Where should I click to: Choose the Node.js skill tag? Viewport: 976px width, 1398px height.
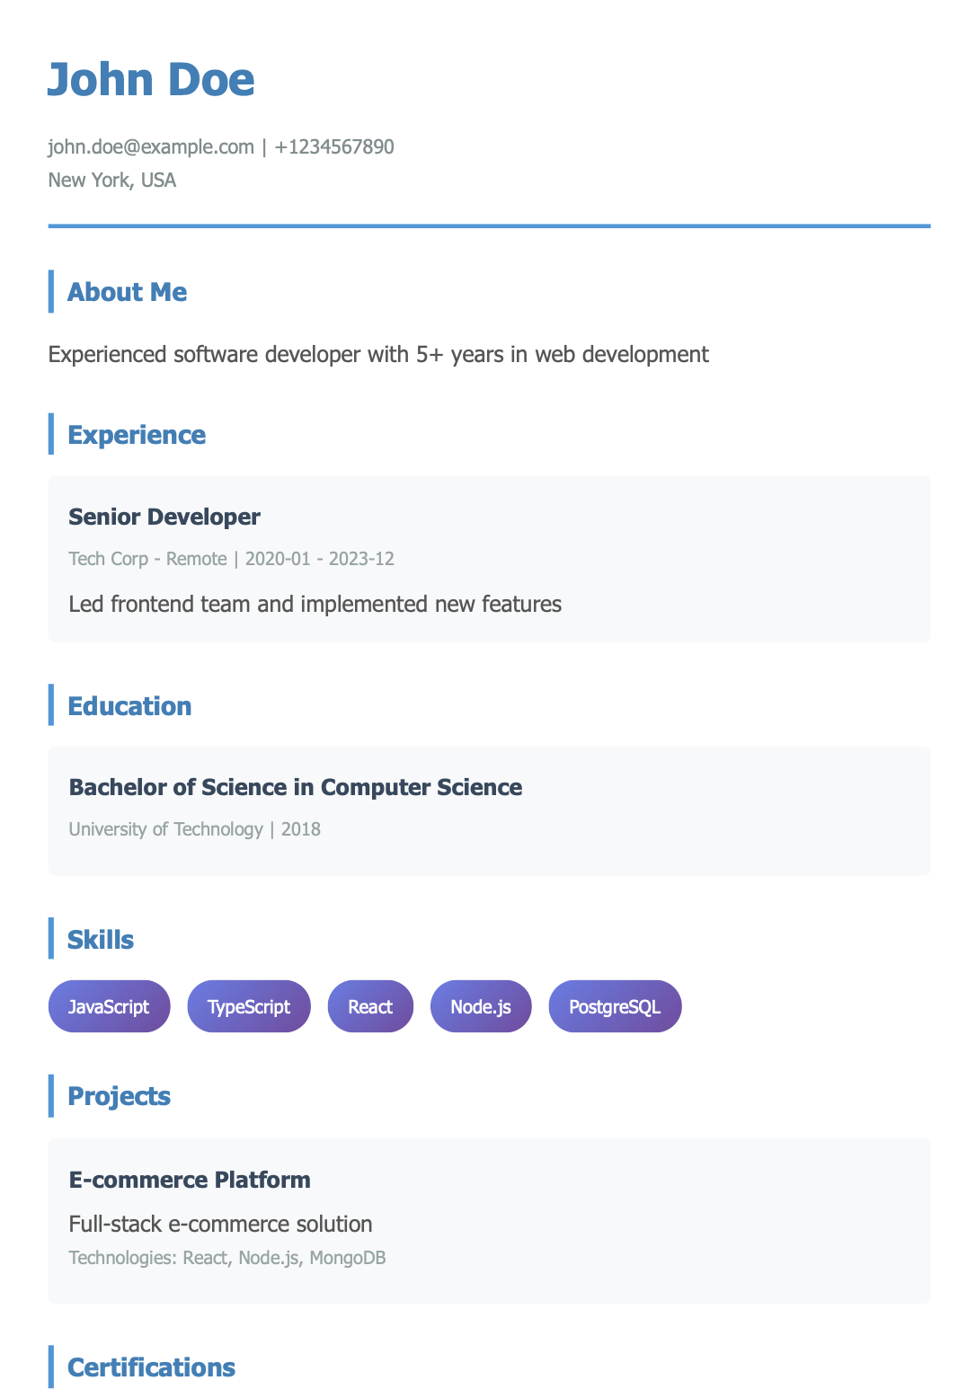481,1006
